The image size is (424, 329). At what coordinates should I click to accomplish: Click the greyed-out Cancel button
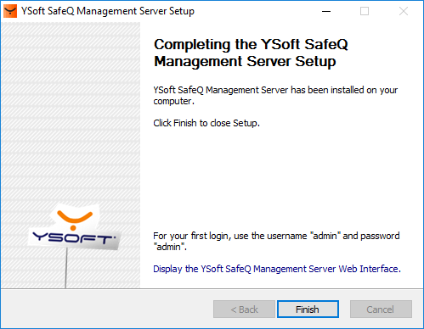(381, 309)
